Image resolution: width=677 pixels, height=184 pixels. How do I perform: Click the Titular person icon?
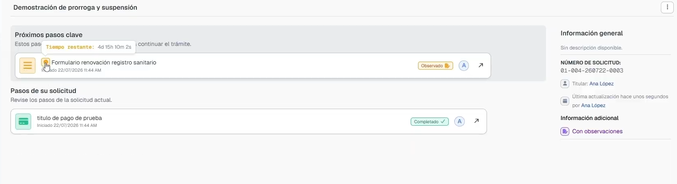pyautogui.click(x=565, y=84)
